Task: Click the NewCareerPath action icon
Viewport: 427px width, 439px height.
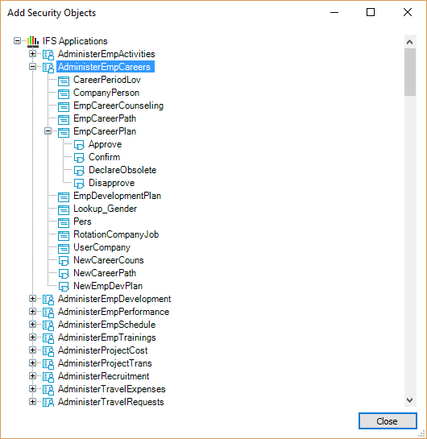Action: (x=64, y=274)
